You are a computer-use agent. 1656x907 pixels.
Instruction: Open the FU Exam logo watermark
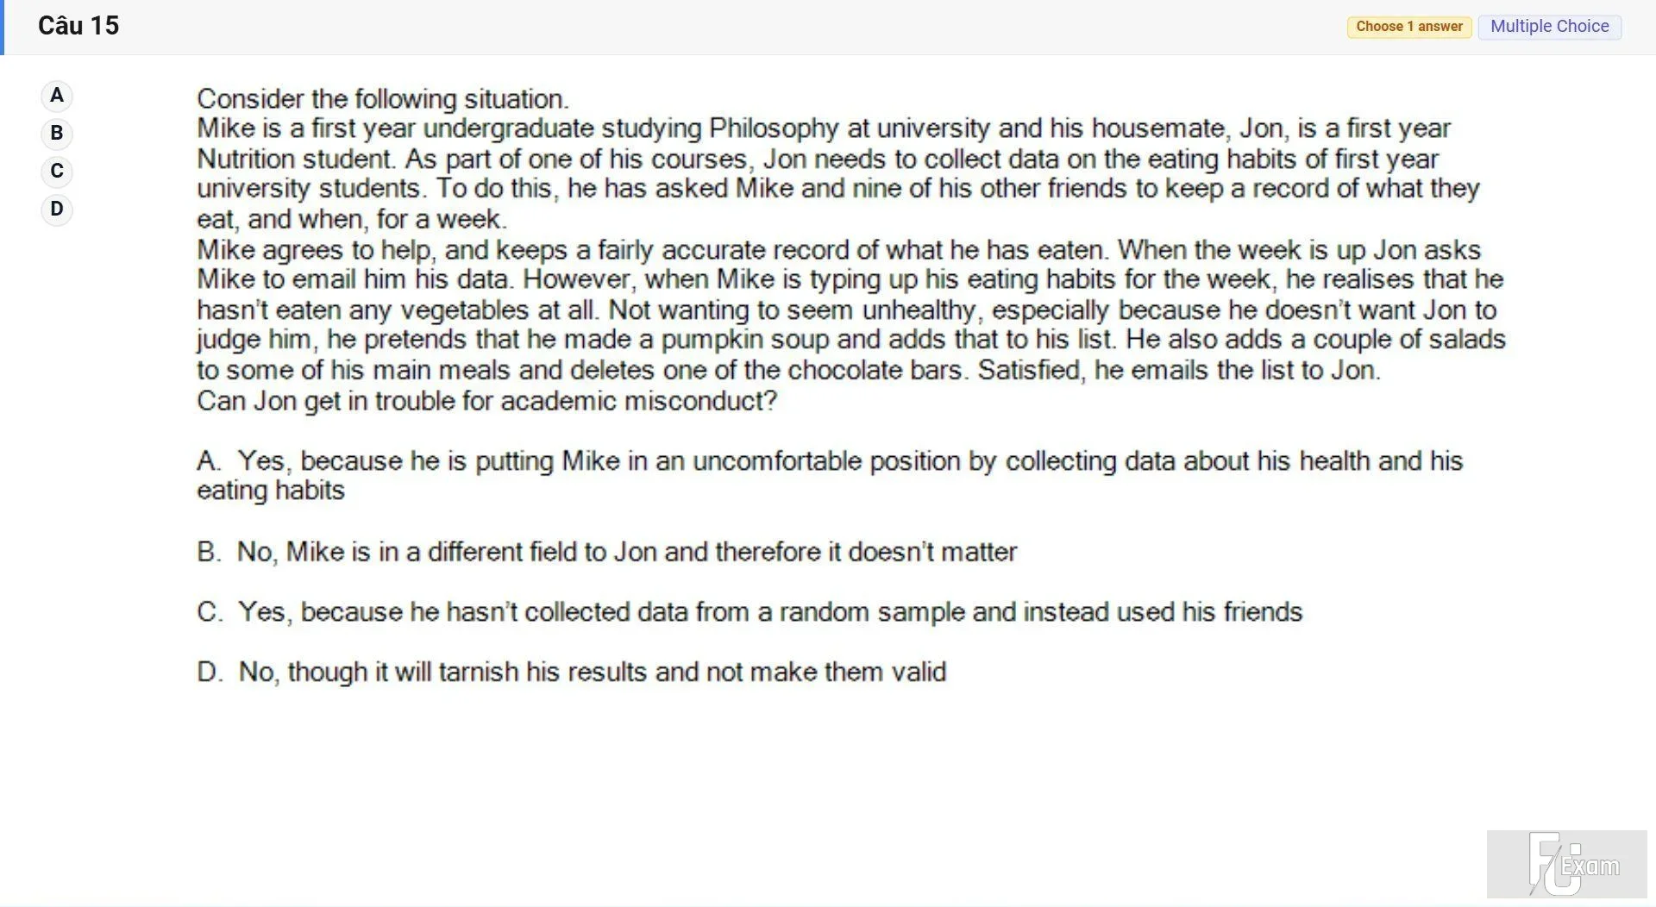1567,864
